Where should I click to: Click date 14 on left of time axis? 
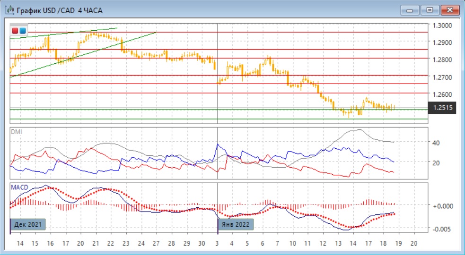(20, 243)
